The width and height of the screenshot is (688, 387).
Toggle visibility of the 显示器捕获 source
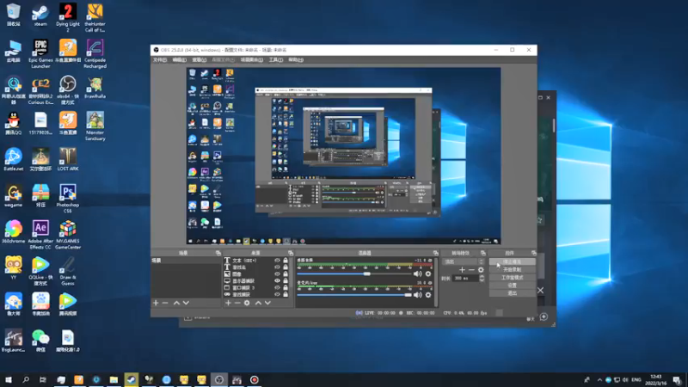coord(277,281)
